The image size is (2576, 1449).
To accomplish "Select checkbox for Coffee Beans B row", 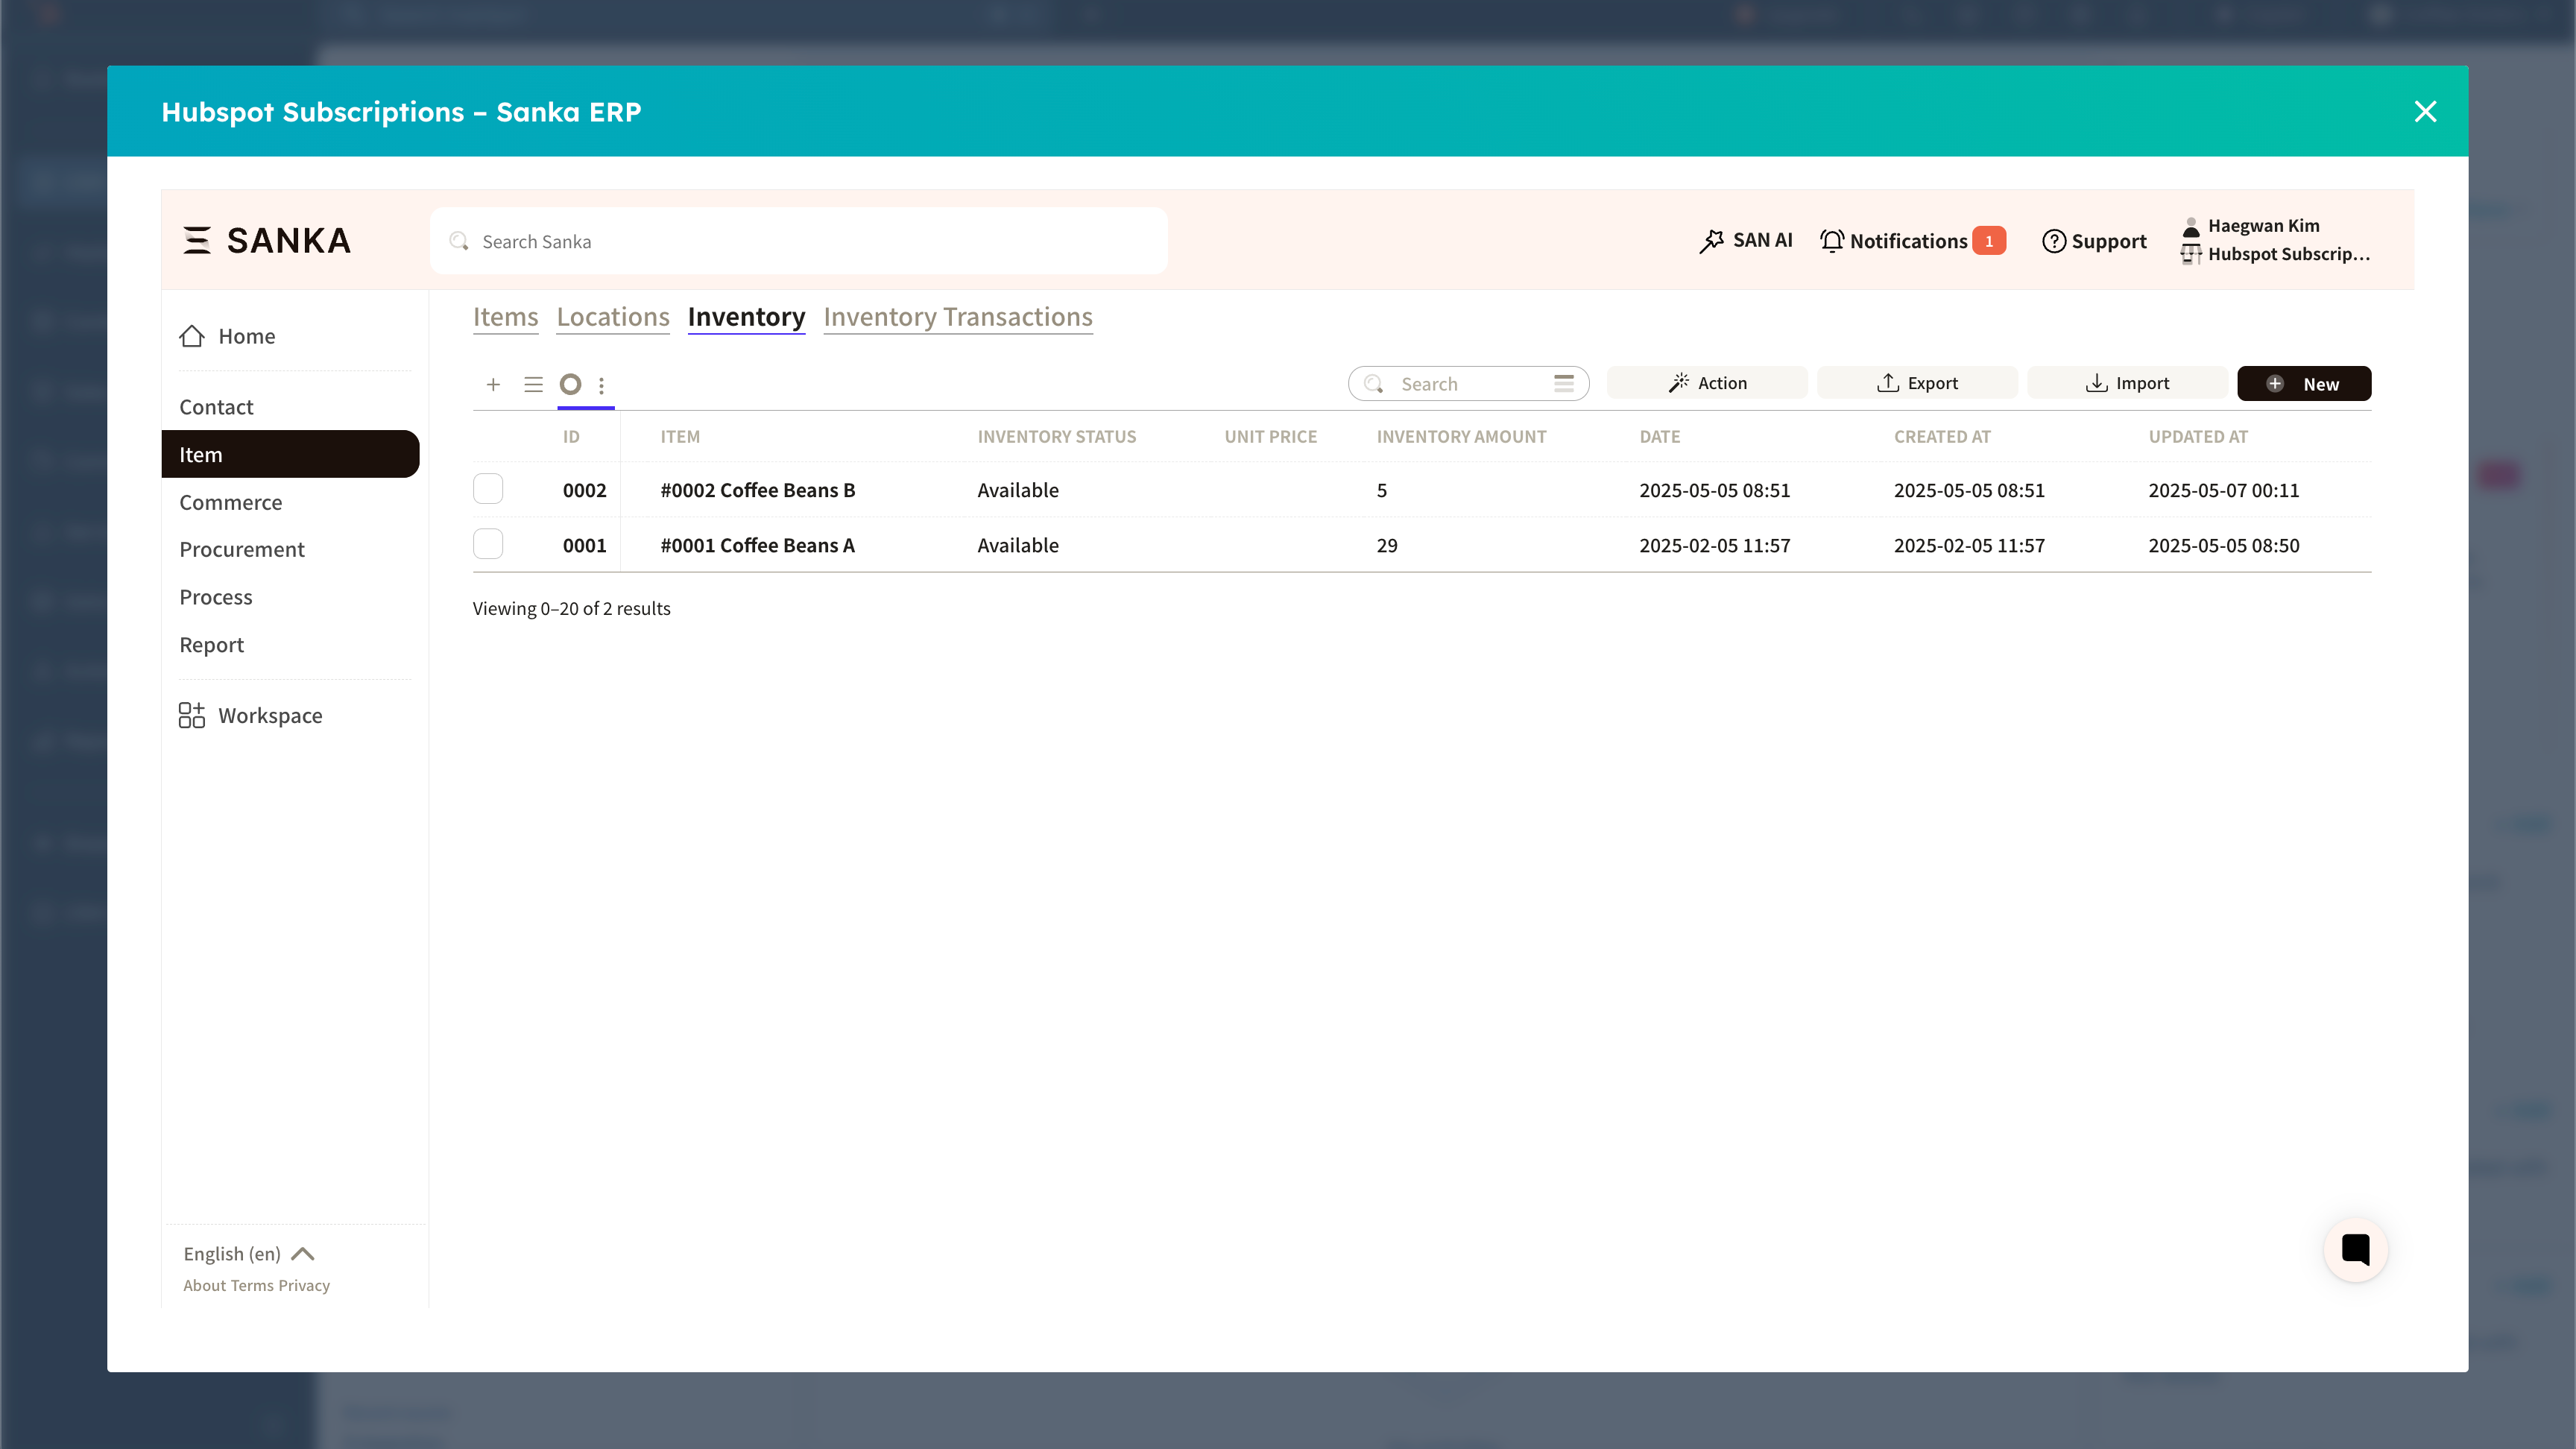I will [x=488, y=489].
